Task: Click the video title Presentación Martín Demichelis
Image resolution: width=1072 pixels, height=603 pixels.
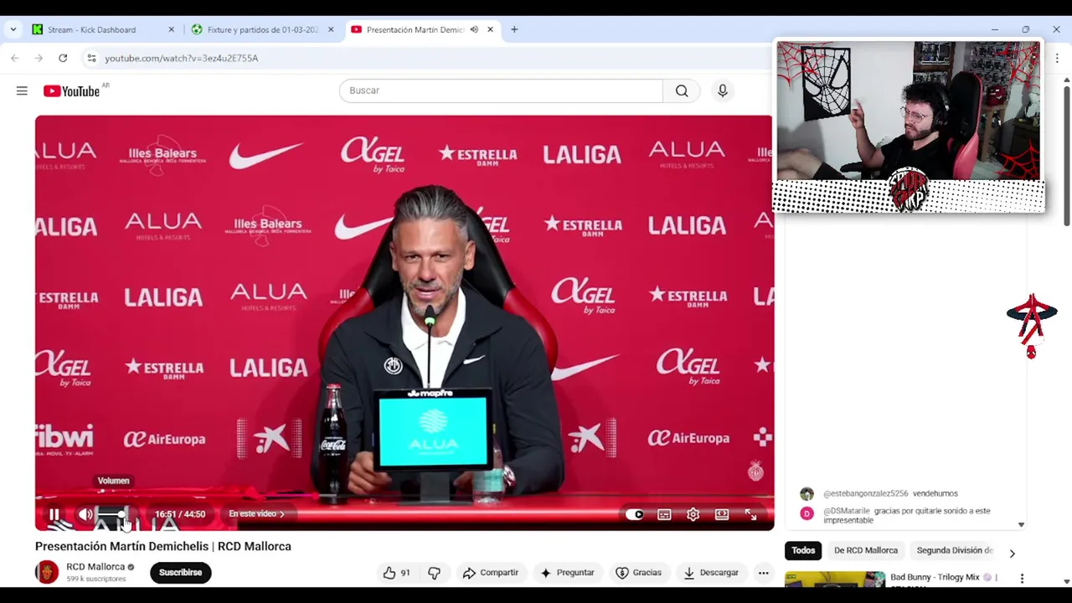Action: tap(163, 546)
